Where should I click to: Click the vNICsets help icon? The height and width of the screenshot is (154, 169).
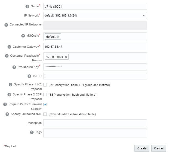click(23, 36)
